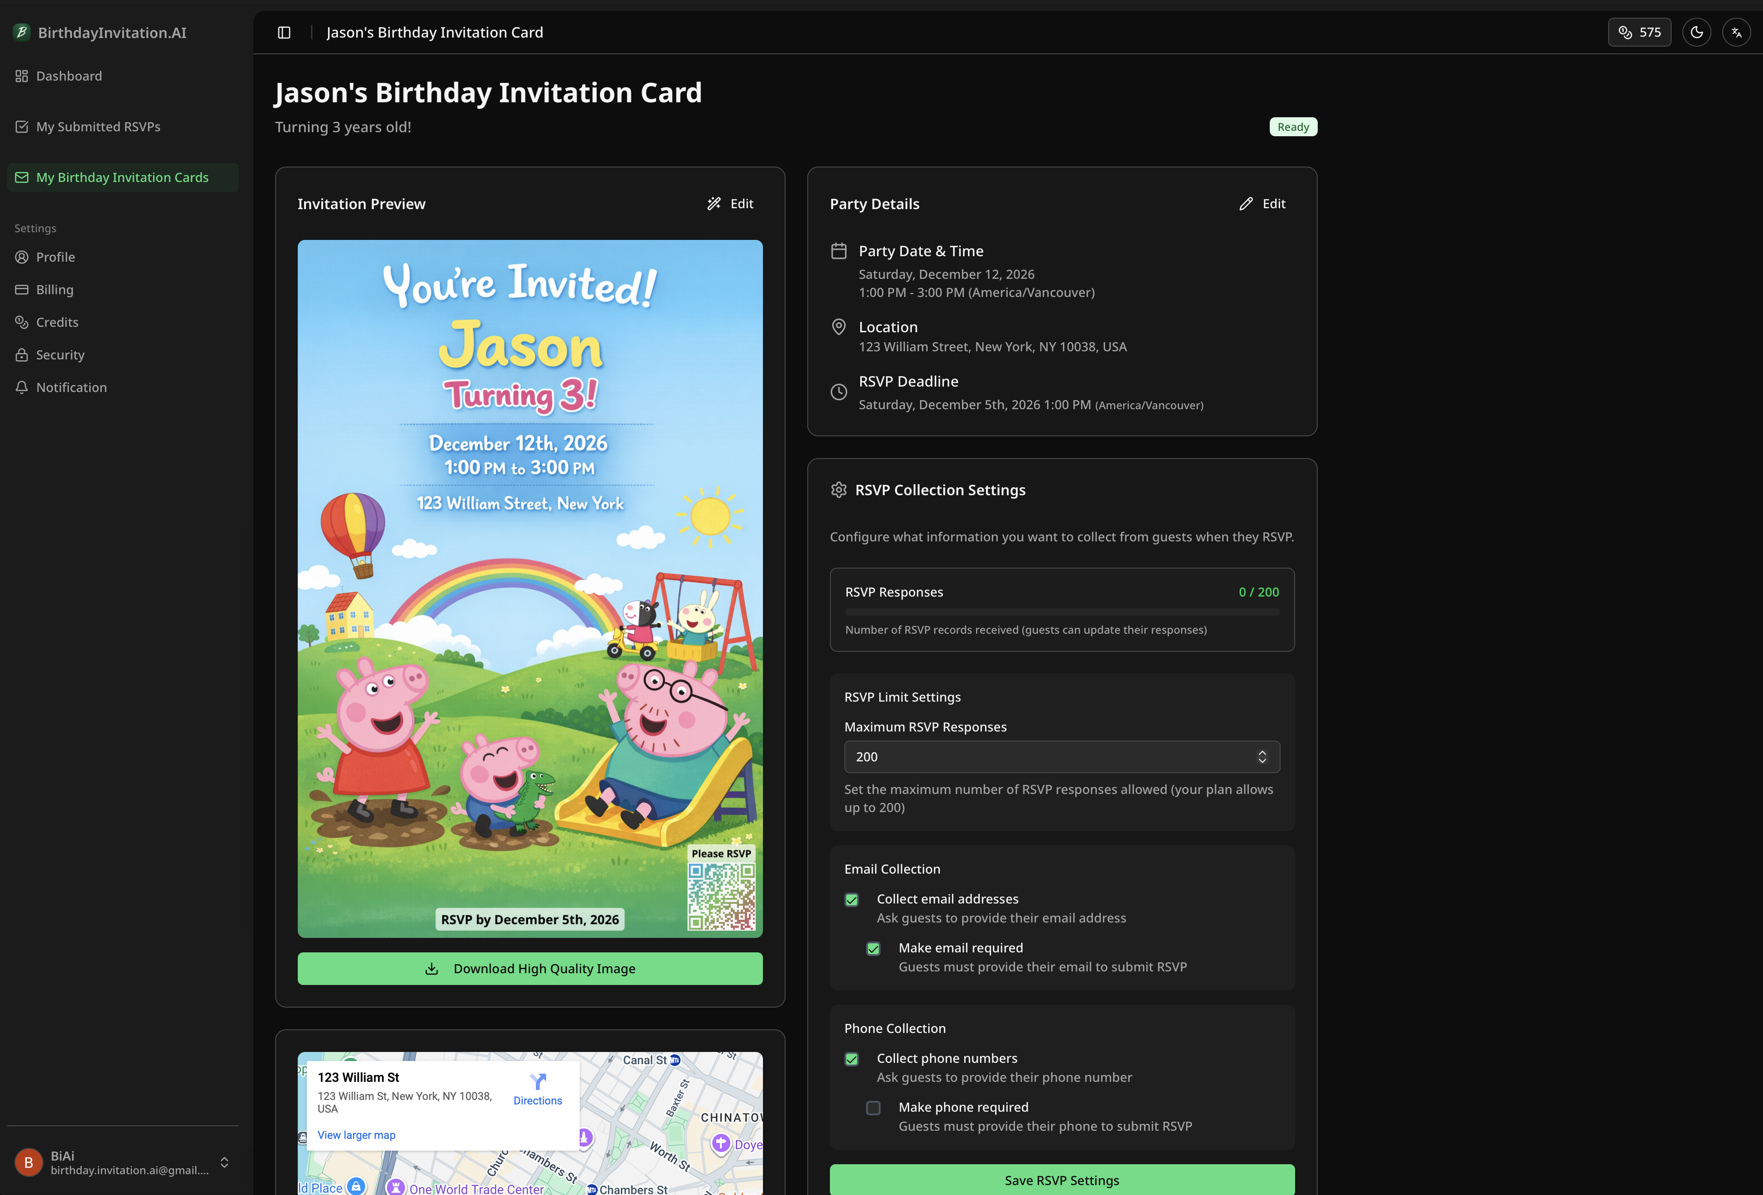Click the gear icon next to RSVP Collection Settings
This screenshot has width=1763, height=1195.
pos(838,489)
